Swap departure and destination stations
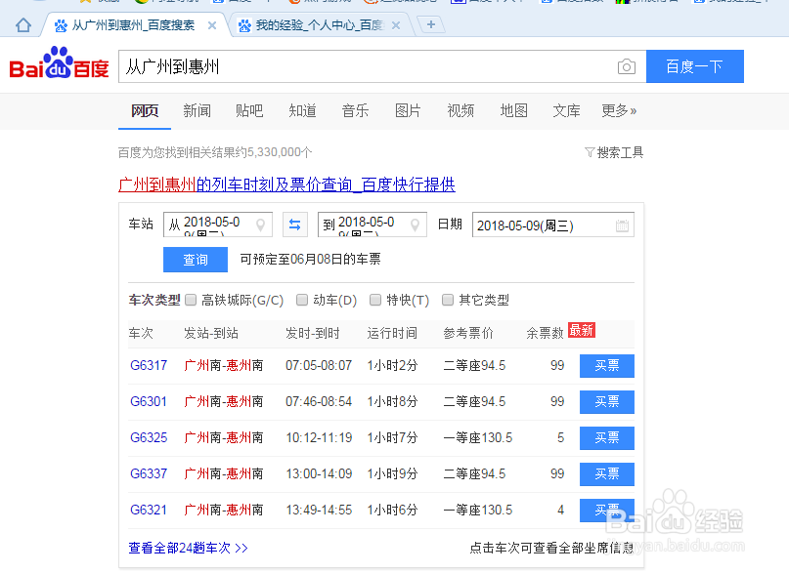Image resolution: width=789 pixels, height=573 pixels. (x=295, y=224)
